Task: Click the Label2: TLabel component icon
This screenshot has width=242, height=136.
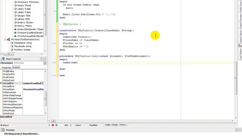Action: [15, 12]
